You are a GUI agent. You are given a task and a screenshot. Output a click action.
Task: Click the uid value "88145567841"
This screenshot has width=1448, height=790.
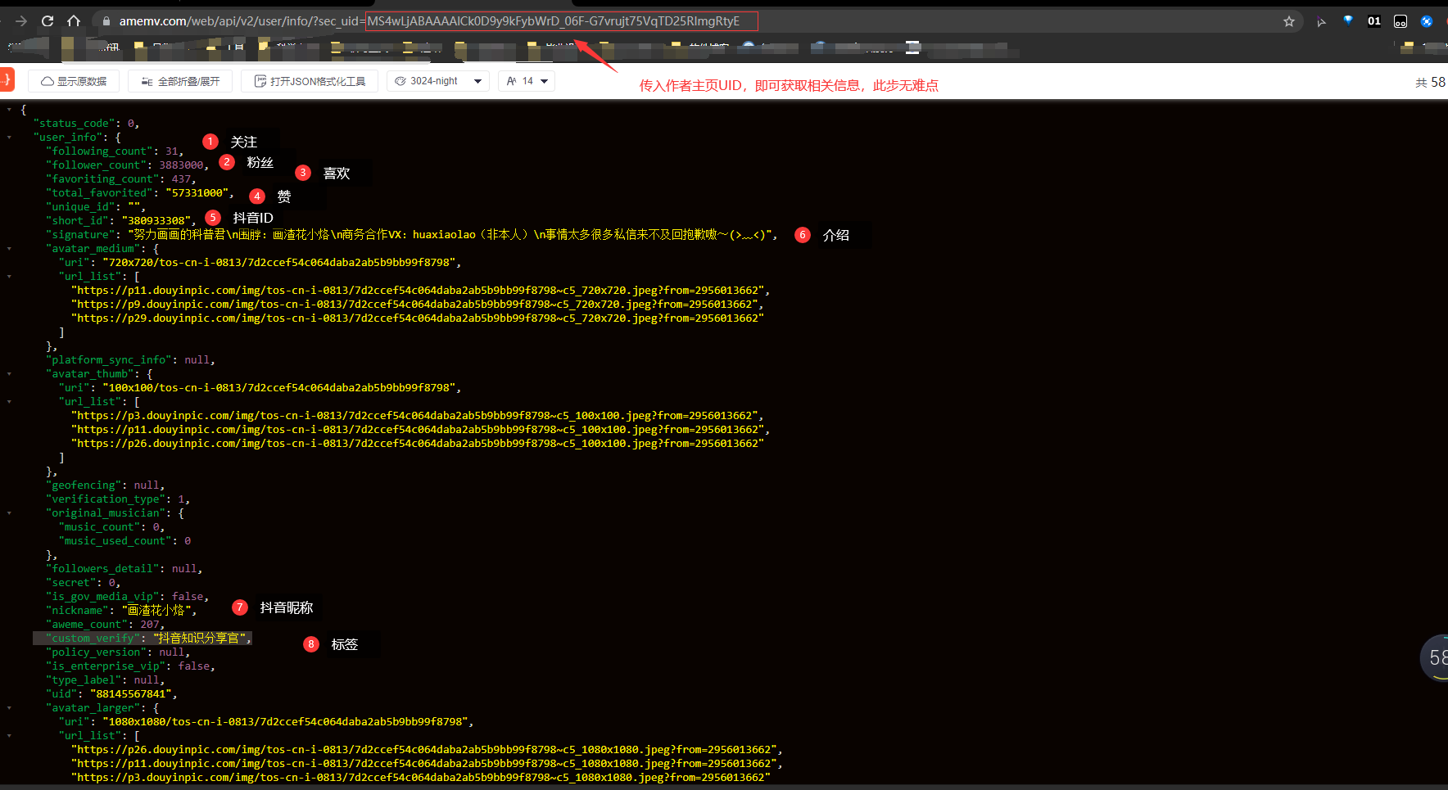pyautogui.click(x=131, y=693)
